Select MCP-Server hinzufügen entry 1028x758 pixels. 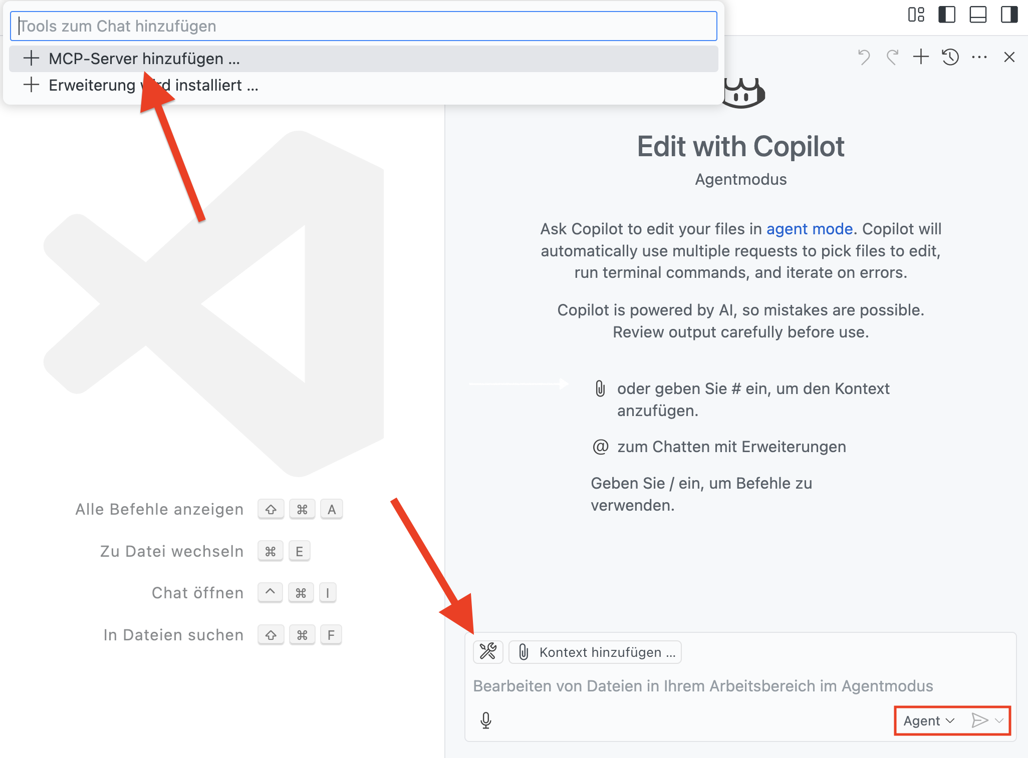364,59
